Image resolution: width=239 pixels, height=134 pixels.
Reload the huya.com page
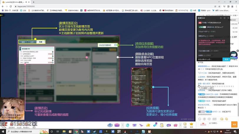coord(11,6)
